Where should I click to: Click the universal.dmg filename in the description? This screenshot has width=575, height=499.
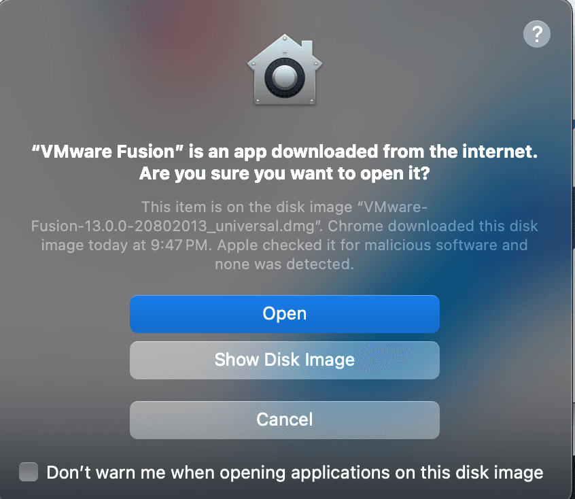point(173,226)
